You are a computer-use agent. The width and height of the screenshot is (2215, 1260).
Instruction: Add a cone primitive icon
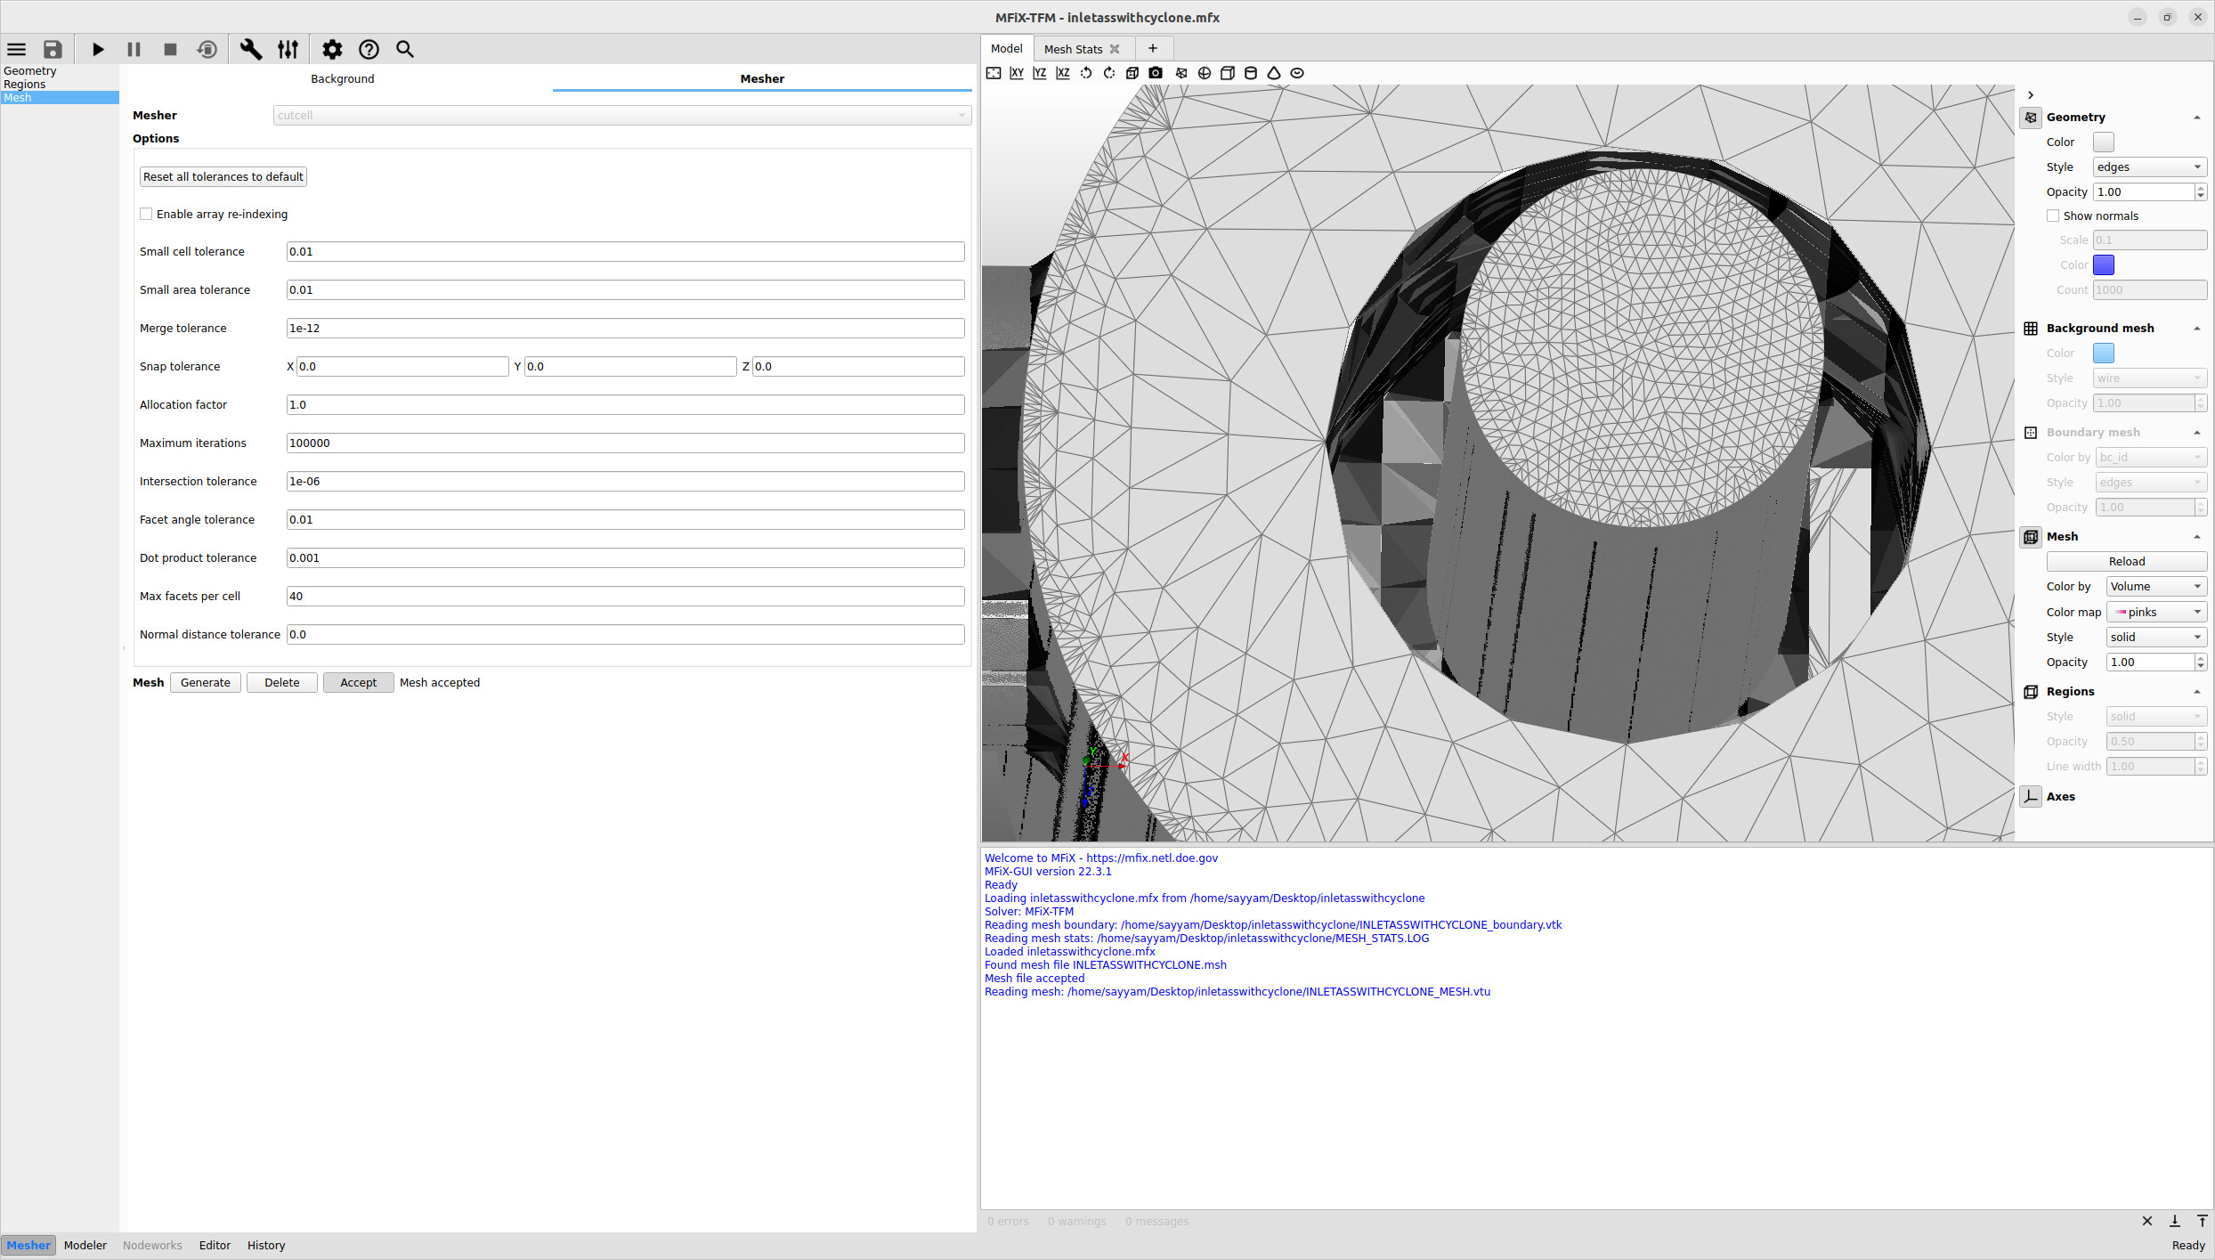click(1274, 73)
